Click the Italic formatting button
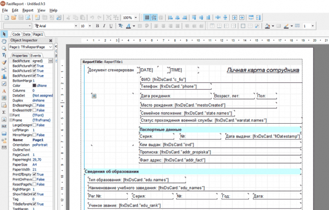Viewport: 329px width, 210px height. click(104, 26)
